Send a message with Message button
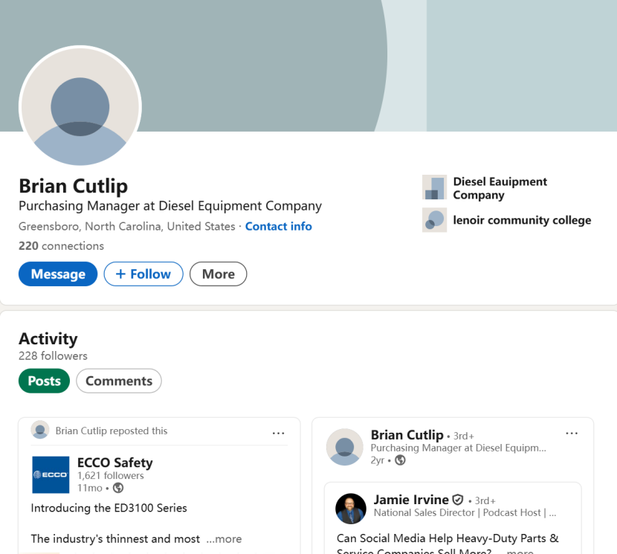Screen dimensions: 617x554 point(58,274)
